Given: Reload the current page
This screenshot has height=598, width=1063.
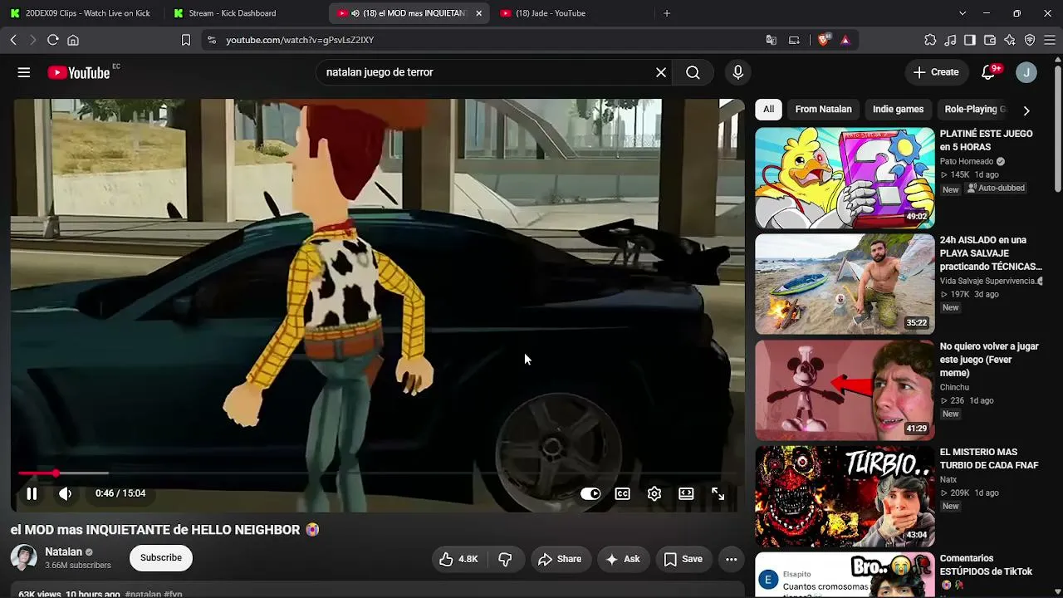Looking at the screenshot, I should click(x=52, y=40).
